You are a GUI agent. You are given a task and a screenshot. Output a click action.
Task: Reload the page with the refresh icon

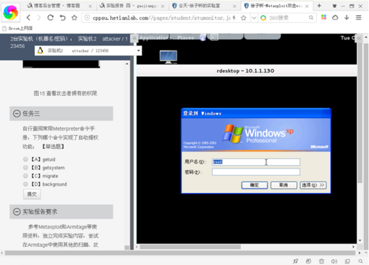coord(50,18)
